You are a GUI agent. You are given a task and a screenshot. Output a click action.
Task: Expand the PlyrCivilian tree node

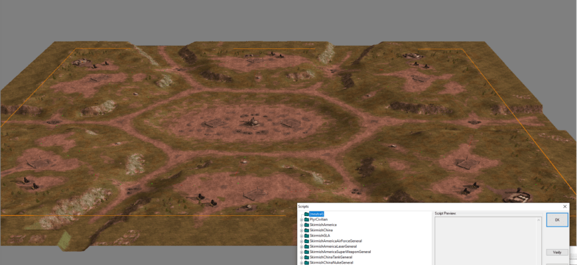click(x=302, y=219)
